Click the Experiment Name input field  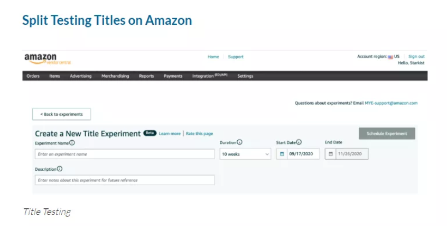tap(125, 154)
